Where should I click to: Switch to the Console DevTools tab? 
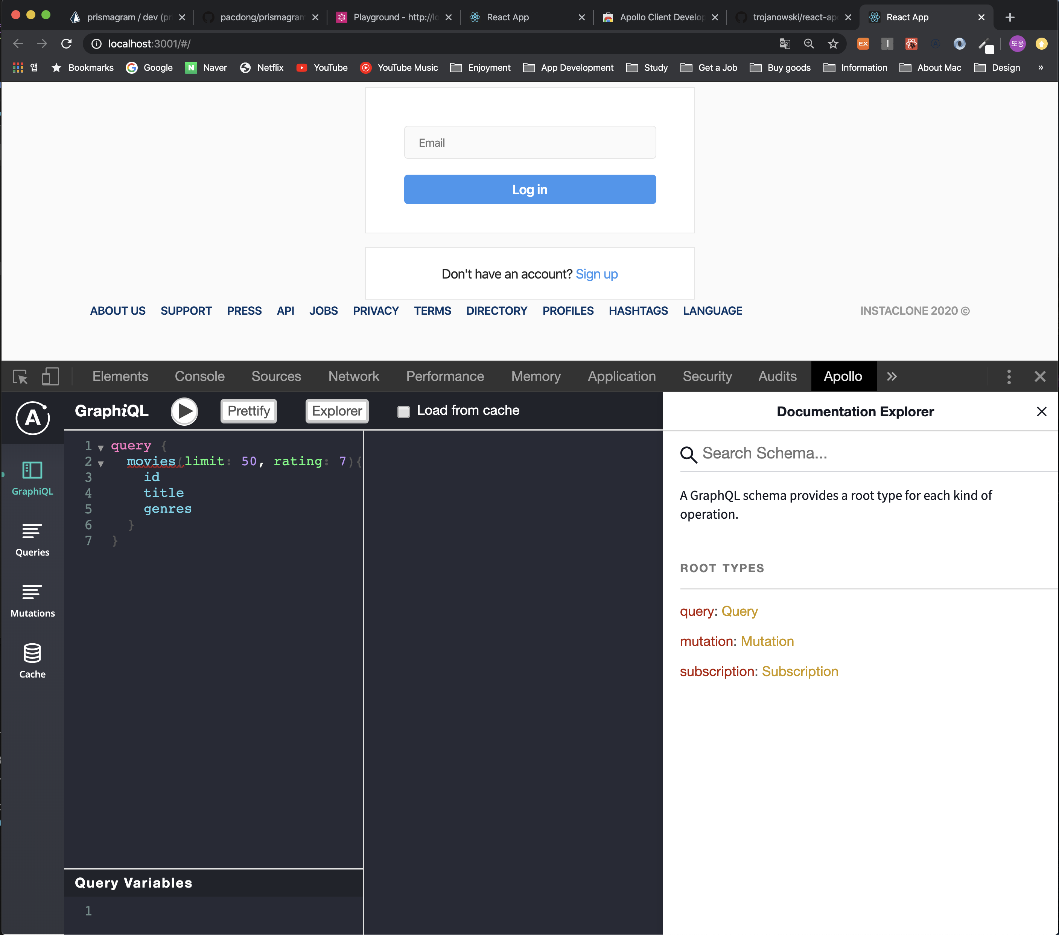(x=199, y=377)
